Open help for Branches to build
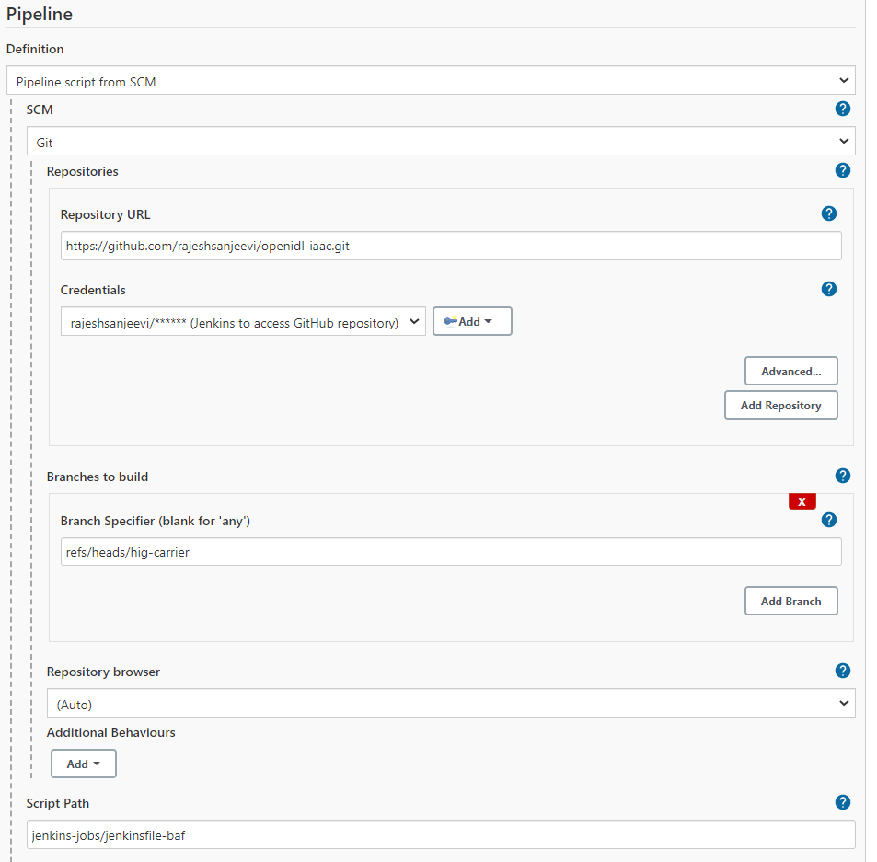This screenshot has height=862, width=877. pyautogui.click(x=842, y=476)
